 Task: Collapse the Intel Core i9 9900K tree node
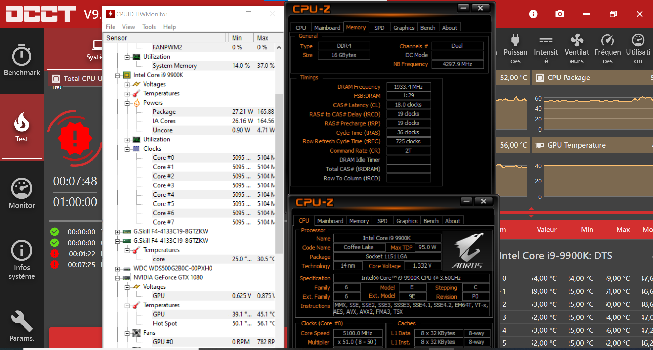[x=117, y=75]
